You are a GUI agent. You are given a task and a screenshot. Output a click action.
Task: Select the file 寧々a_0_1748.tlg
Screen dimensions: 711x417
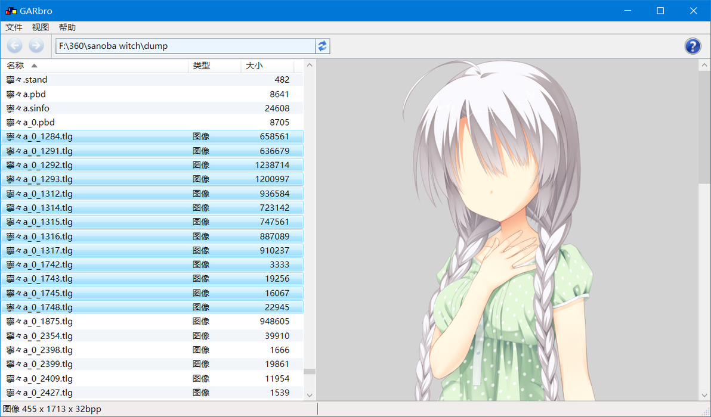point(152,307)
